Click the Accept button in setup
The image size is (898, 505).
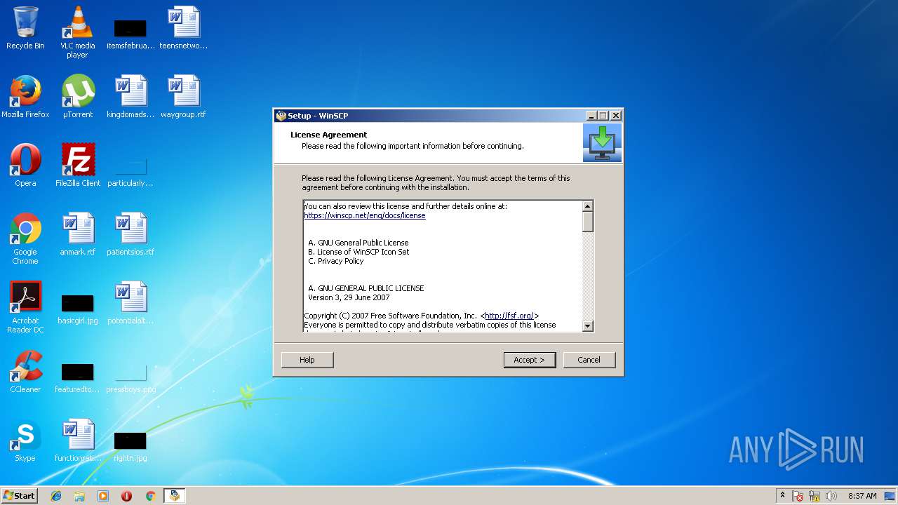(x=529, y=360)
